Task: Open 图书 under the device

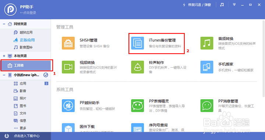Action: [x=23, y=106]
